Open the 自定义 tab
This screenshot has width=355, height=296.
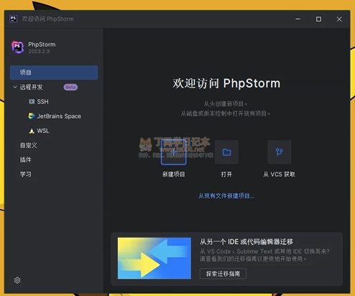(29, 145)
